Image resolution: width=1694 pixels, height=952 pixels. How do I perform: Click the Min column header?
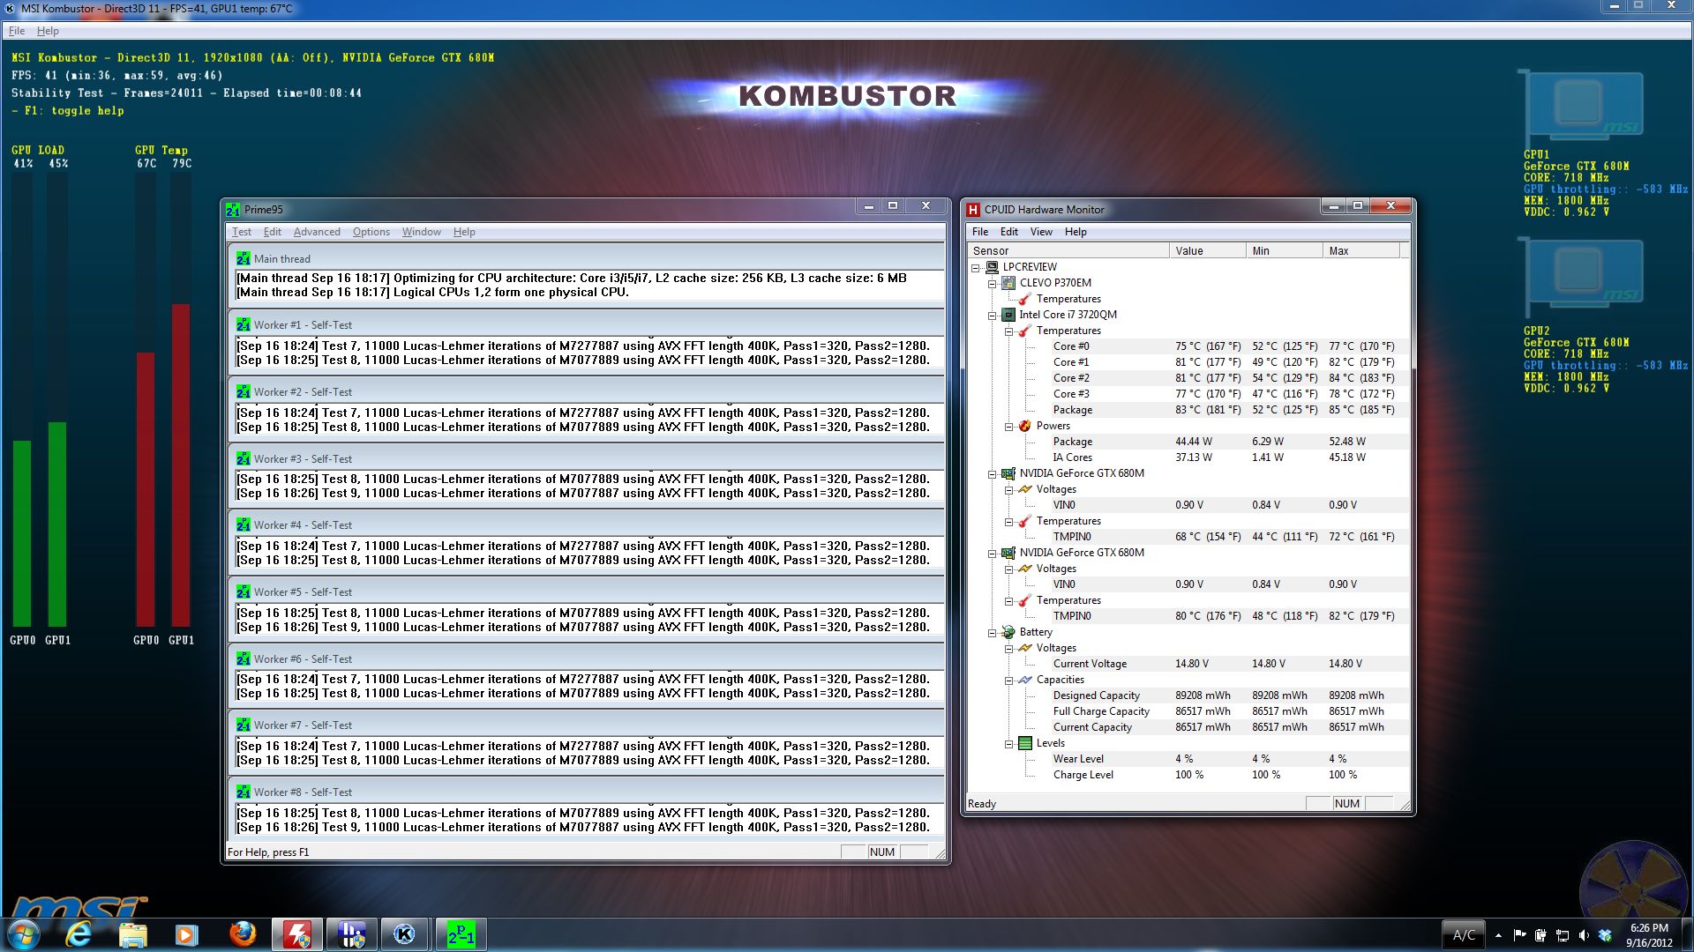(x=1285, y=251)
